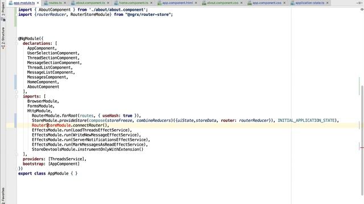This screenshot has height=204, width=364.
Task: Click the file icon of routes.ts tab
Action: point(46,3)
